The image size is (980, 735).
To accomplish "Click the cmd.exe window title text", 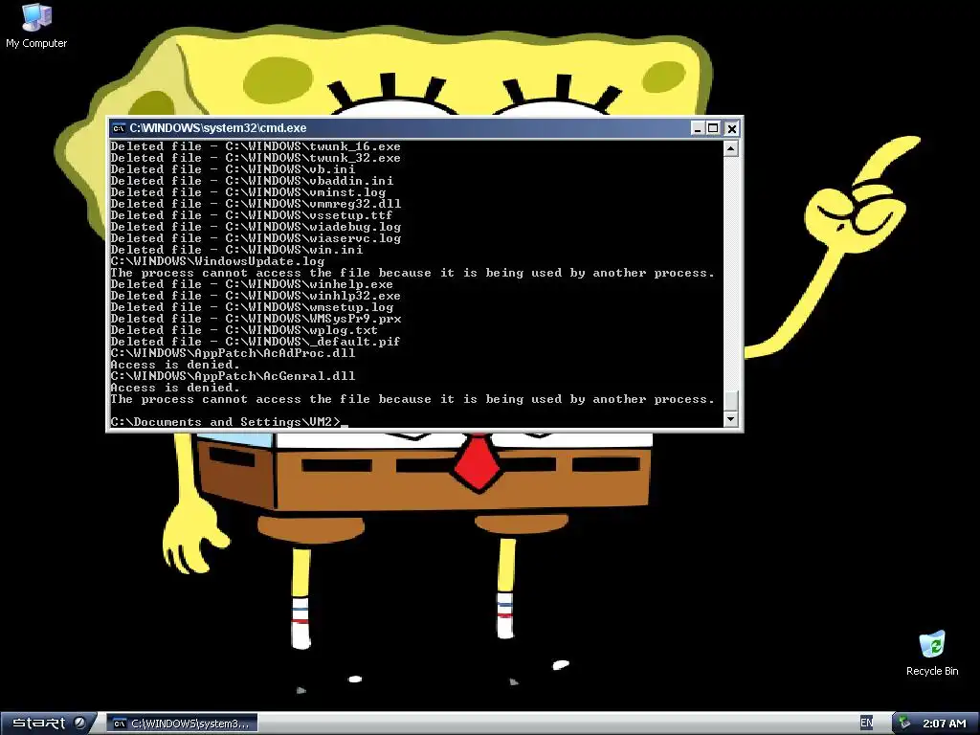I will 218,128.
